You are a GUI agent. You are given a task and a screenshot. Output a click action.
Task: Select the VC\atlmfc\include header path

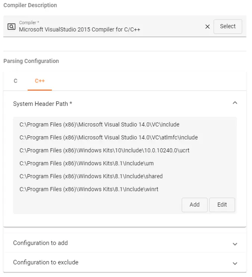(108, 137)
